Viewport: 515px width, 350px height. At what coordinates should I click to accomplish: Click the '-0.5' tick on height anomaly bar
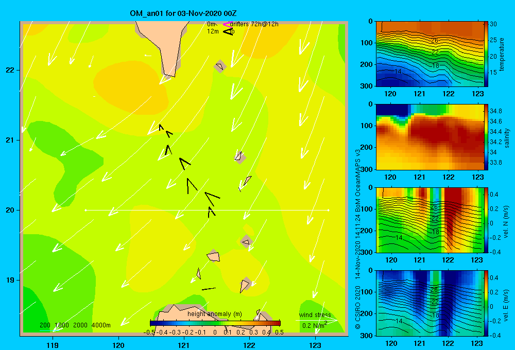click(x=149, y=332)
